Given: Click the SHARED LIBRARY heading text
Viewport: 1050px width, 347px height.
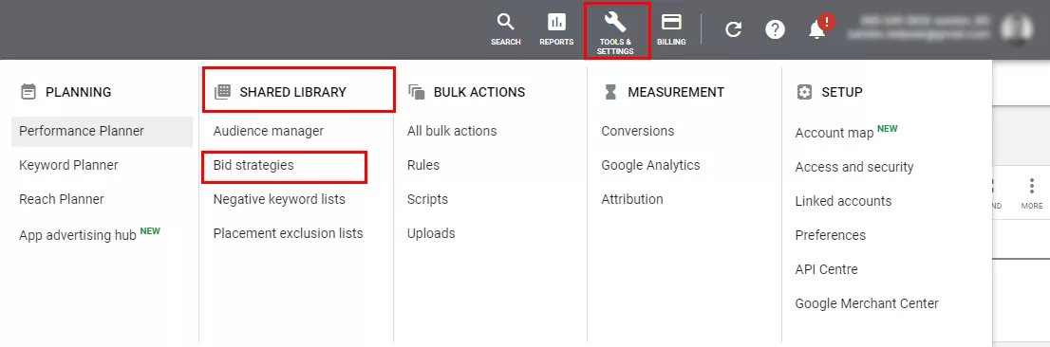Looking at the screenshot, I should click(x=292, y=92).
